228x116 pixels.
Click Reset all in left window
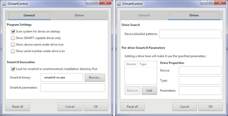click(x=17, y=107)
